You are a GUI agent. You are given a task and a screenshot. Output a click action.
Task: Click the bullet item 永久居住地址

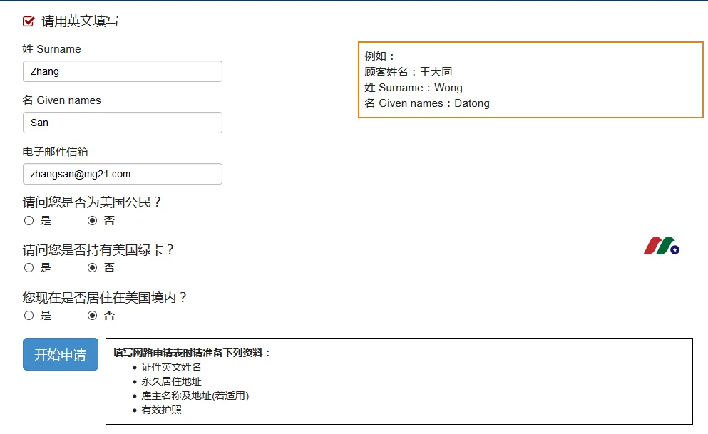click(x=171, y=382)
